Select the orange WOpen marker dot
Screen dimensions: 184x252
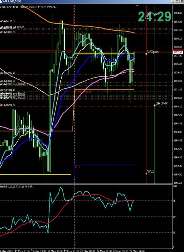pos(147,54)
